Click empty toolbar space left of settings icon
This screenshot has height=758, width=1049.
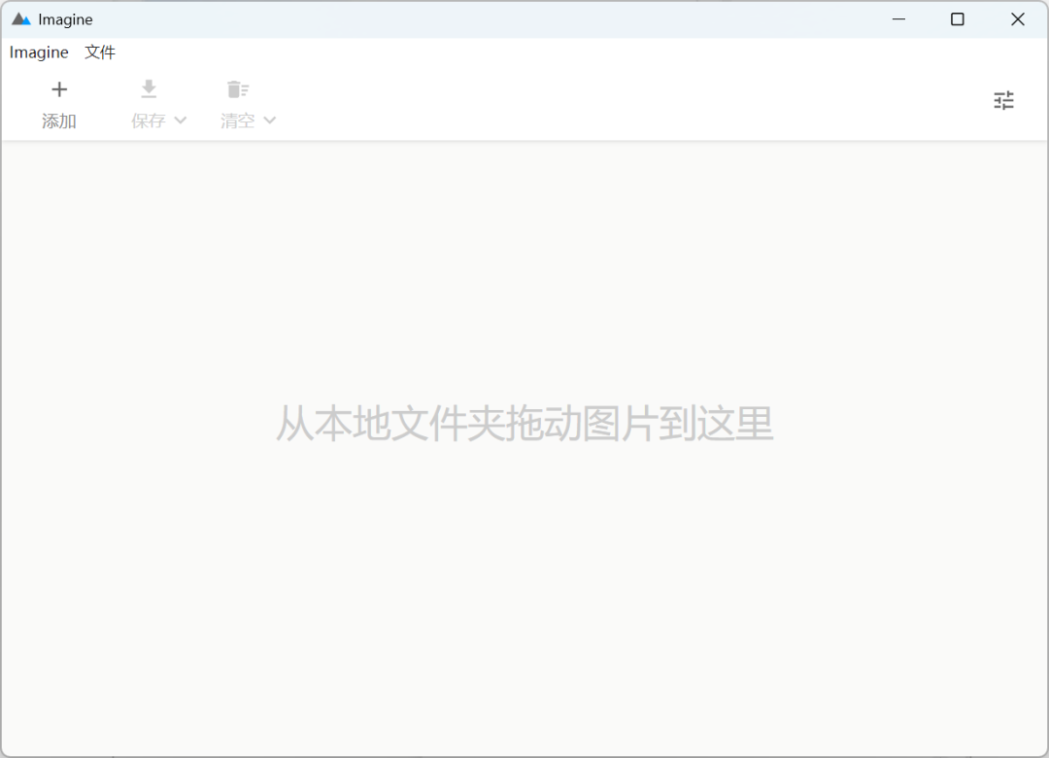[631, 102]
